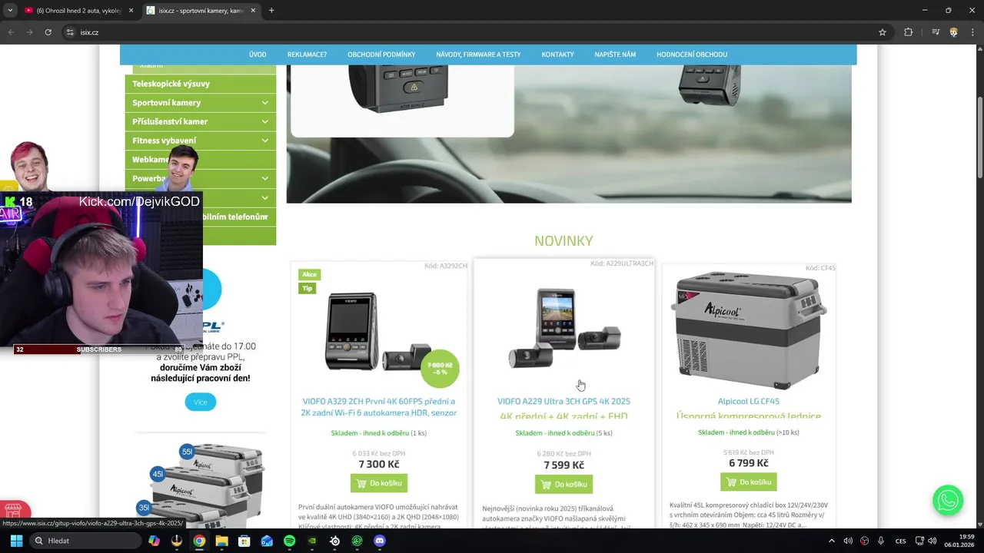
Task: Click the NOVINKY heading
Action: [563, 240]
